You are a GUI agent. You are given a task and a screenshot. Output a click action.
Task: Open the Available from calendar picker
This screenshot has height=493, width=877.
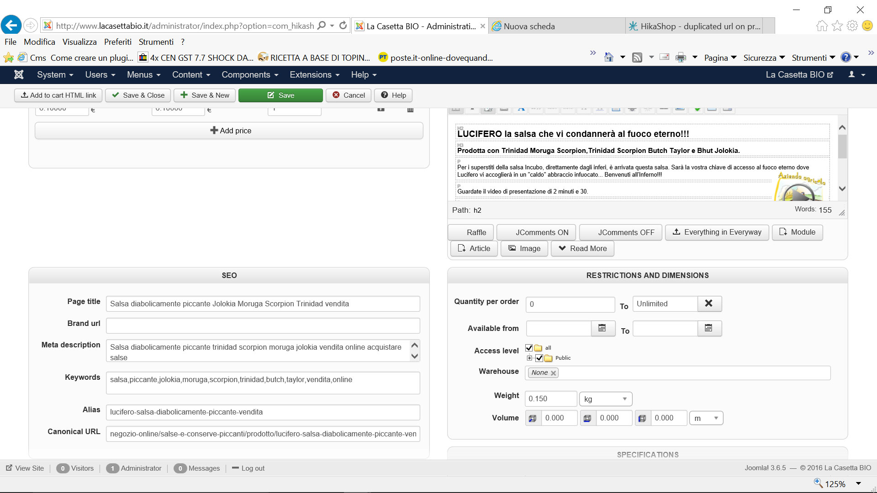(602, 328)
